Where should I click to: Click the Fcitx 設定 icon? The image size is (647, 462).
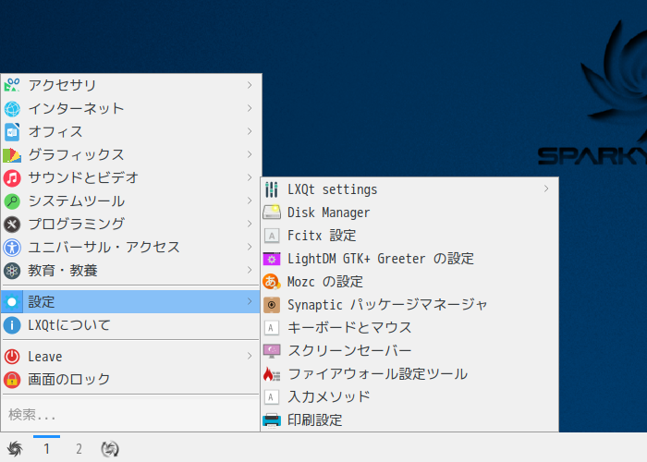[x=272, y=236]
